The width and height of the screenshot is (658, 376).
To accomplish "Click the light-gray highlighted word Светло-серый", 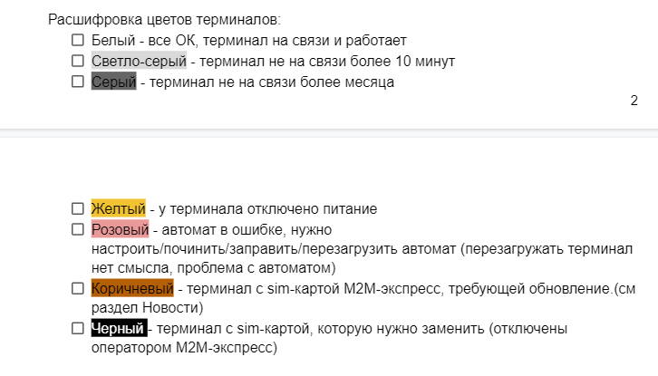I will (139, 62).
